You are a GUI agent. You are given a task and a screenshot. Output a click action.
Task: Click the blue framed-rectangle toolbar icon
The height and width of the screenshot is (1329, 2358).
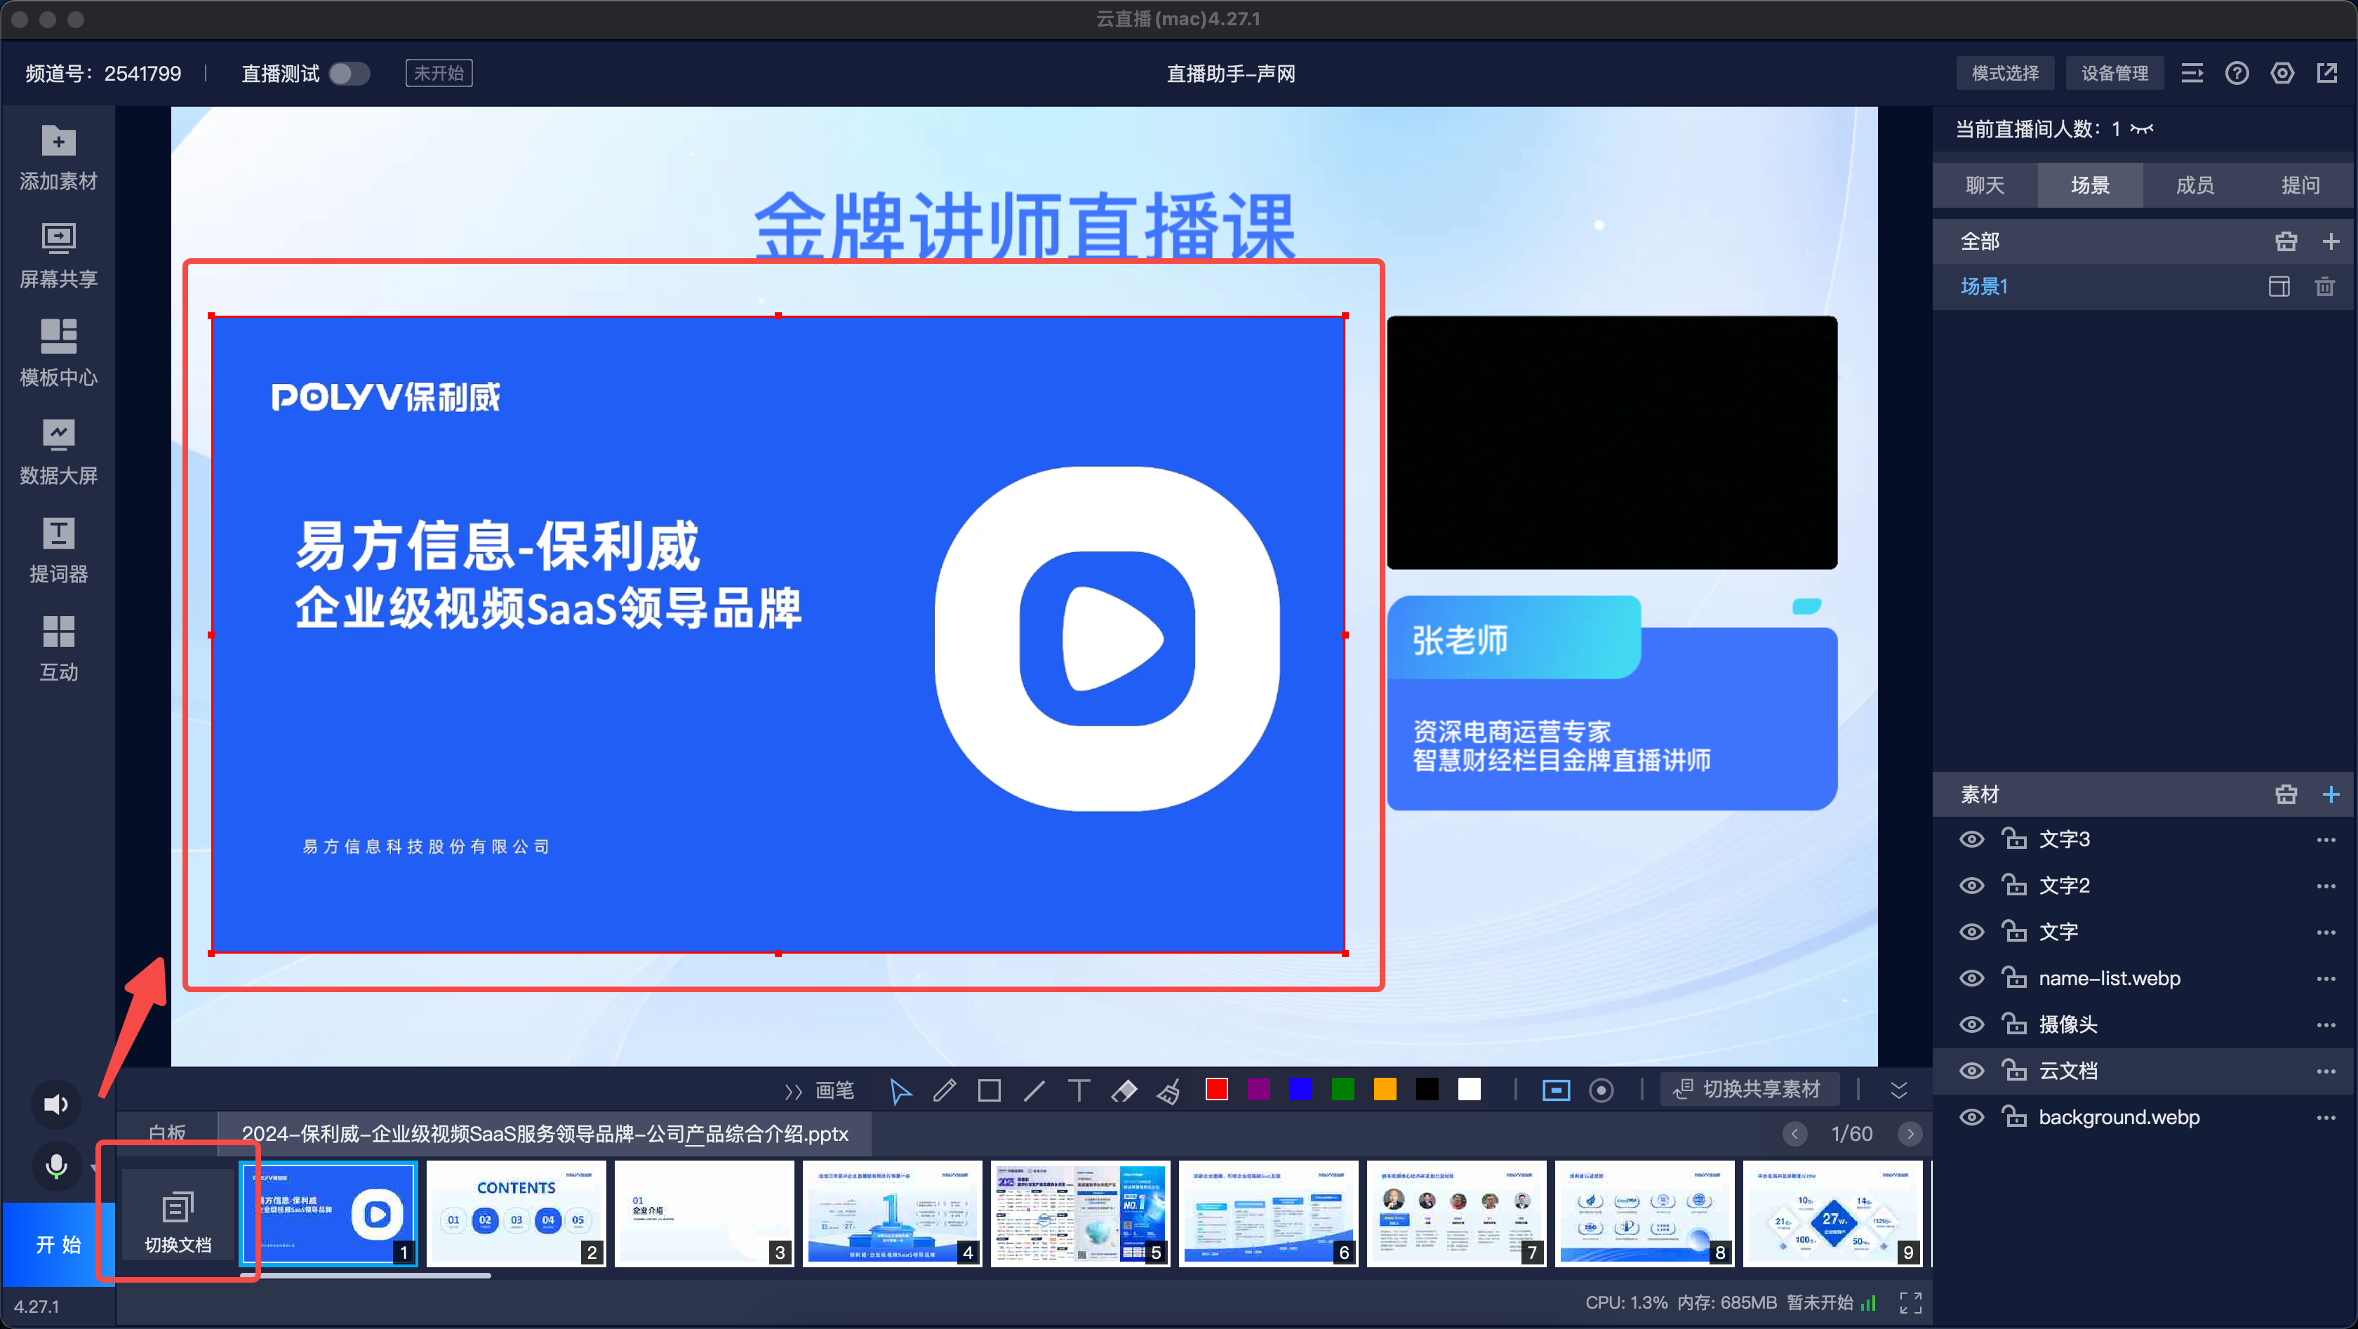[1556, 1090]
